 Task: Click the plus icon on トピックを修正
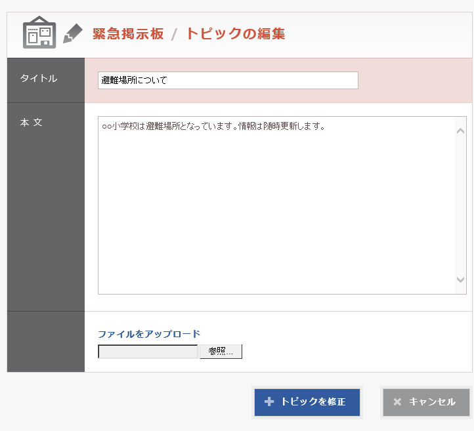[x=269, y=402]
